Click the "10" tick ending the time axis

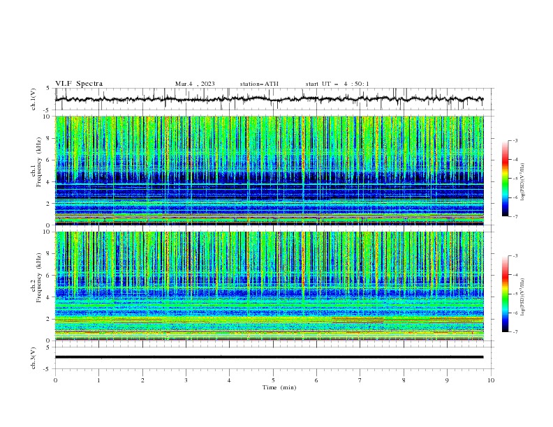click(x=491, y=380)
